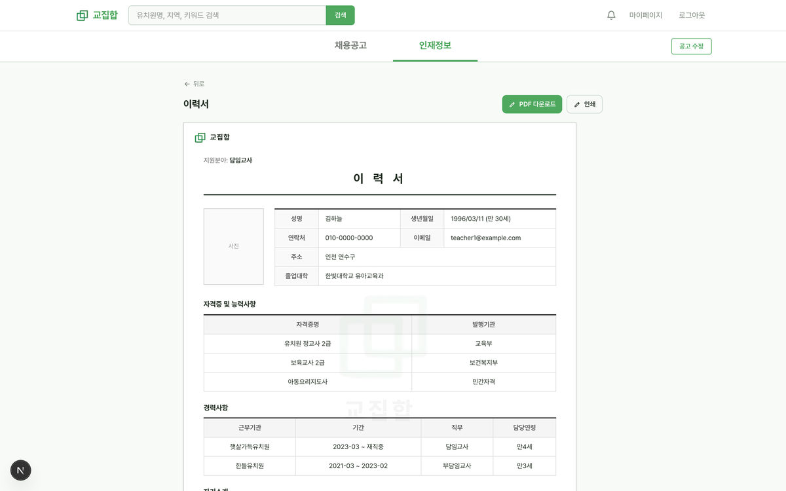Switch to the 채용공고 tab
Viewport: 786px width, 491px height.
[x=350, y=46]
